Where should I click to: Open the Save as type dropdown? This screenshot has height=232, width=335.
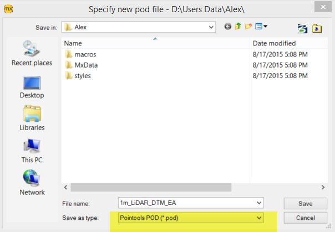(191, 218)
